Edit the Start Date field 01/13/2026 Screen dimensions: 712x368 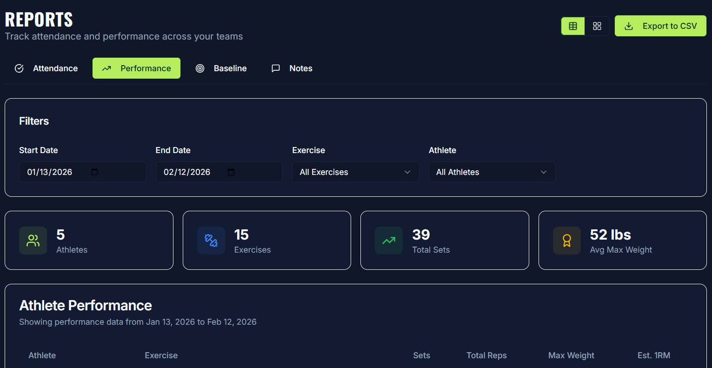82,172
